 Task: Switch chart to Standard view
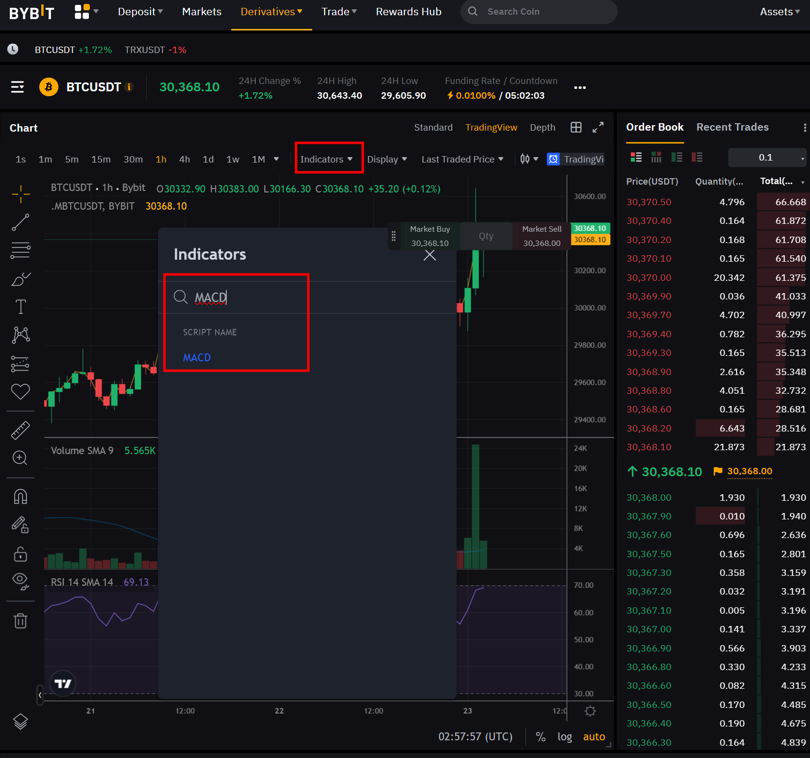click(433, 128)
